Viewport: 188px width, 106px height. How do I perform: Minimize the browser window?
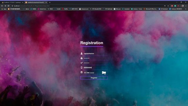click(x=177, y=2)
